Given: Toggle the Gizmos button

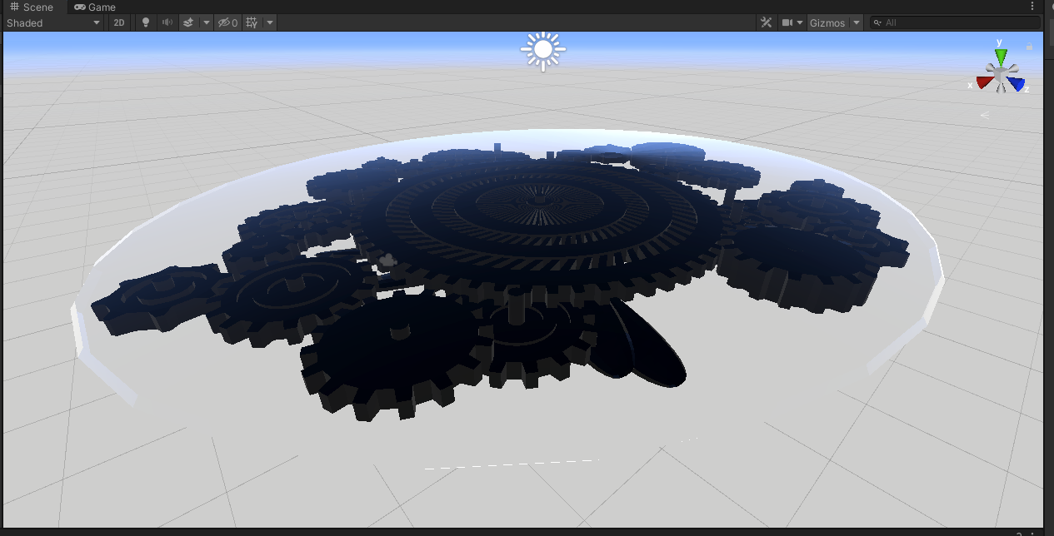Looking at the screenshot, I should (827, 22).
